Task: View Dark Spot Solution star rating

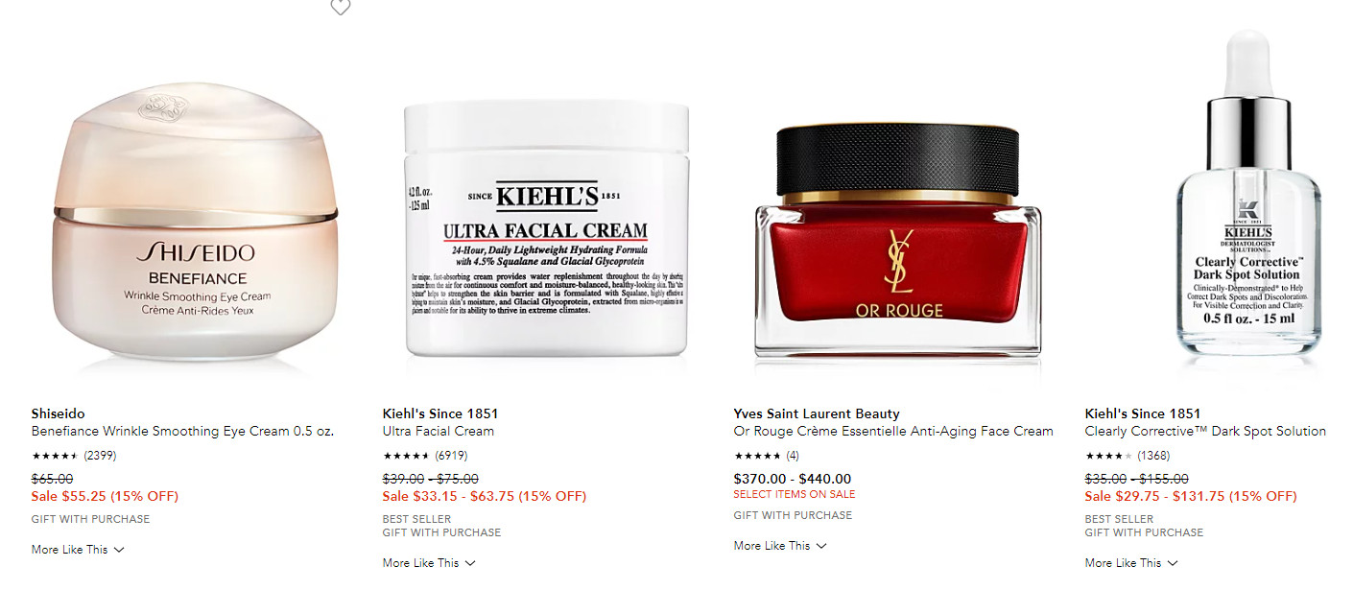Action: tap(1127, 456)
